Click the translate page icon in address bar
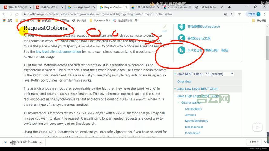The width and height of the screenshot is (269, 151). 225,14
